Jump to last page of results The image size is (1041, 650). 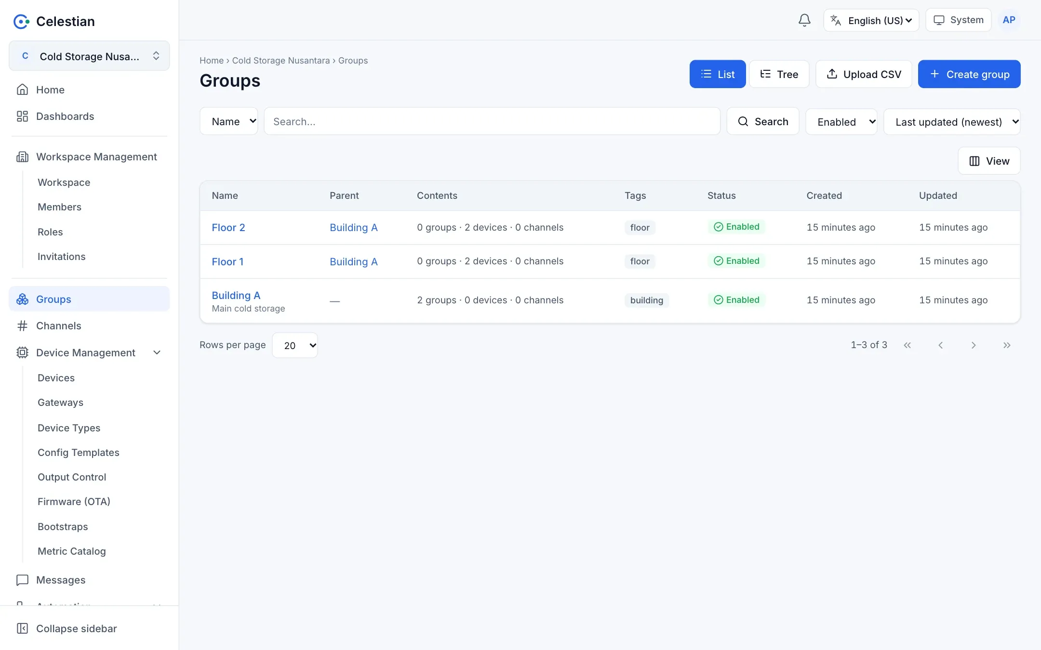[x=1007, y=345]
